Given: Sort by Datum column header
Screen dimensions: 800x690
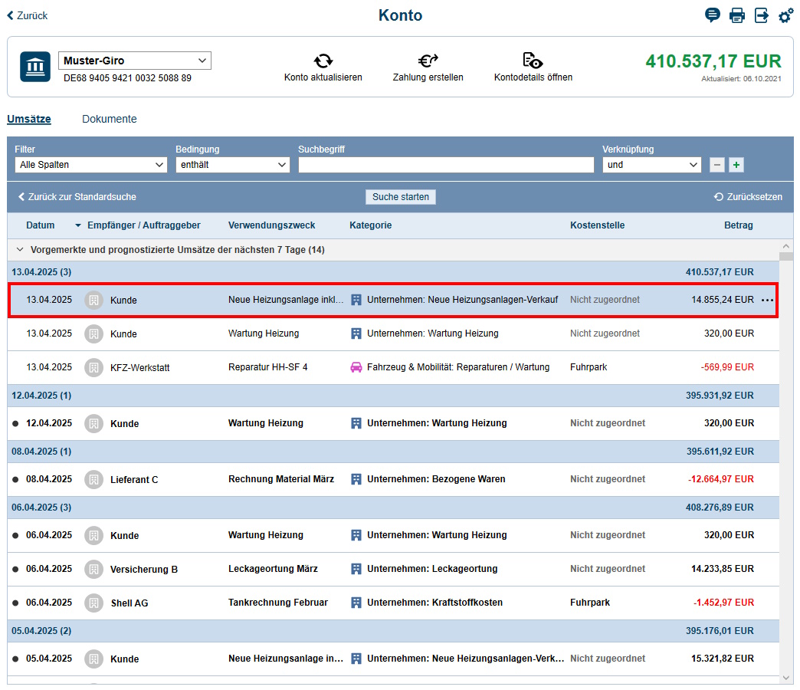Looking at the screenshot, I should [x=41, y=225].
